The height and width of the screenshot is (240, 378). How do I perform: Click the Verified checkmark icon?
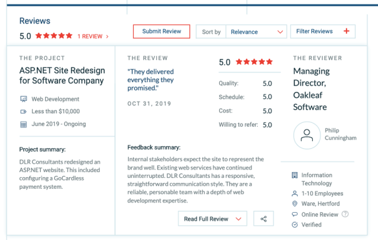(x=295, y=224)
